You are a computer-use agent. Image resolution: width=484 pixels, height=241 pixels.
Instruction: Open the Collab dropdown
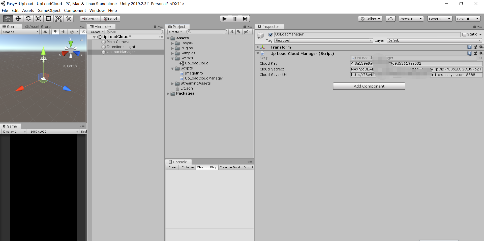(370, 19)
